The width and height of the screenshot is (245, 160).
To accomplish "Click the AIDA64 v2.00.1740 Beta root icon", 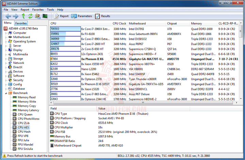I will click(x=6, y=29).
